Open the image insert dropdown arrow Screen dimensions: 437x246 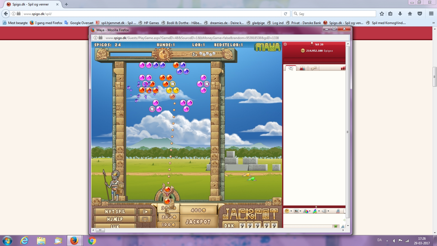point(300,211)
